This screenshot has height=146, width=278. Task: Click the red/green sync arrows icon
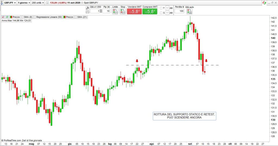[264, 3]
